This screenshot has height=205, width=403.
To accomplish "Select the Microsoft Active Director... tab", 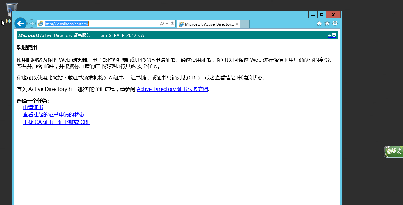I will click(x=208, y=24).
